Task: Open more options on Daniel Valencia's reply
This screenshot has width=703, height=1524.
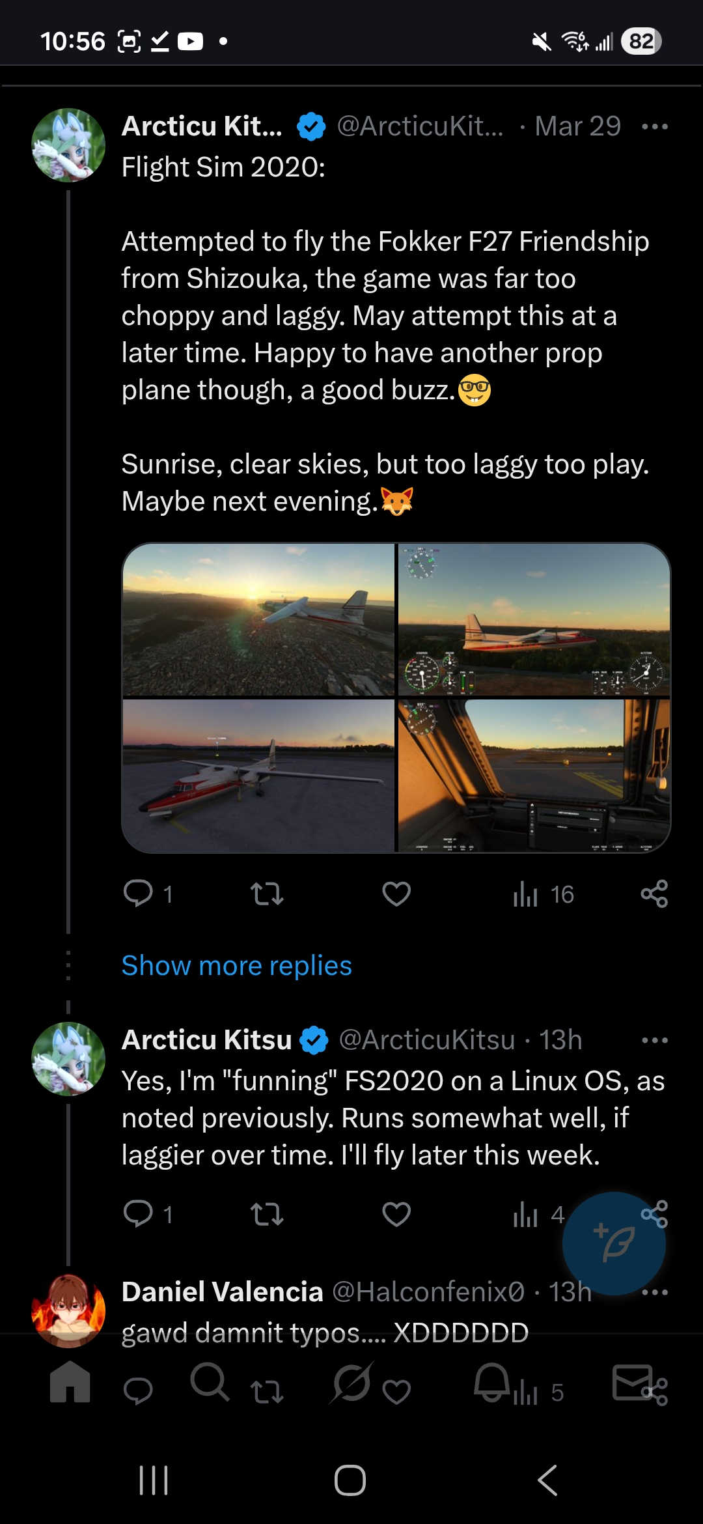Action: tap(654, 1292)
